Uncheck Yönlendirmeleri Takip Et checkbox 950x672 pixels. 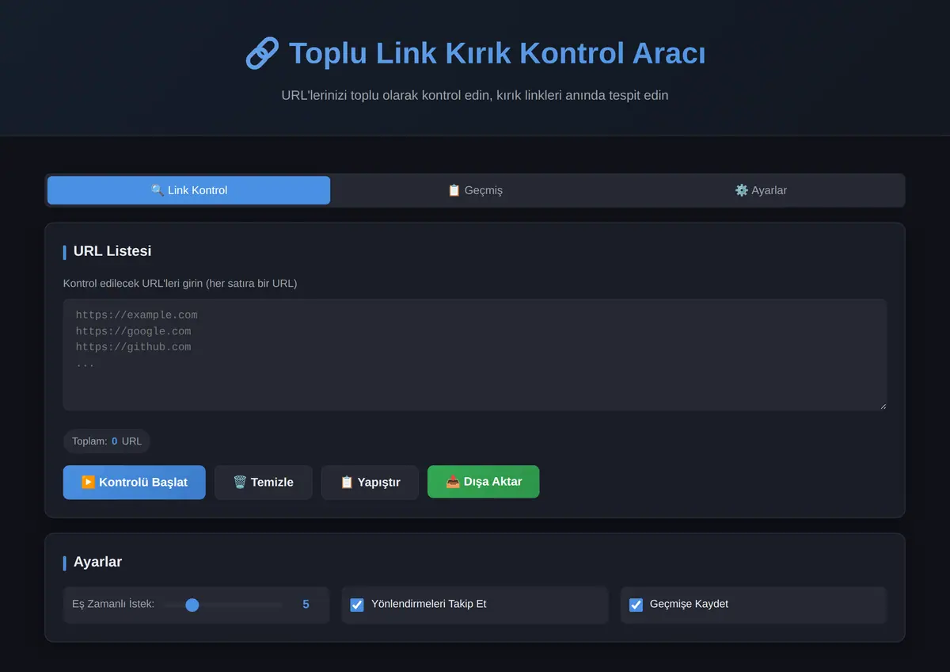tap(357, 605)
